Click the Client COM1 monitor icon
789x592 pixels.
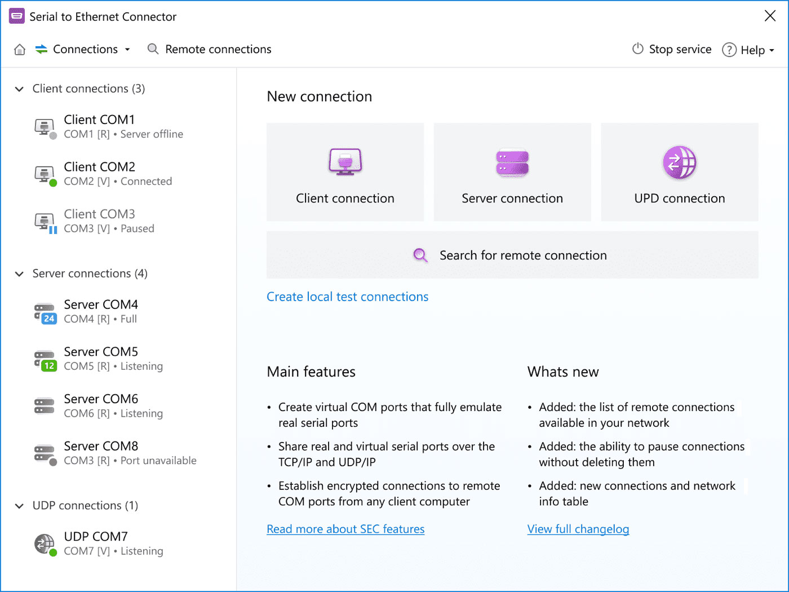coord(44,126)
